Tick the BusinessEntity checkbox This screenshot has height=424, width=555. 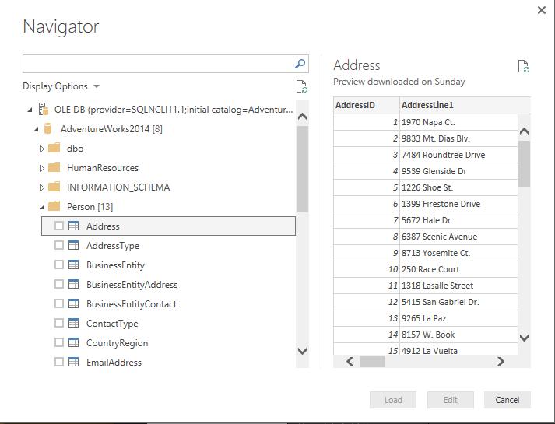pyautogui.click(x=59, y=265)
